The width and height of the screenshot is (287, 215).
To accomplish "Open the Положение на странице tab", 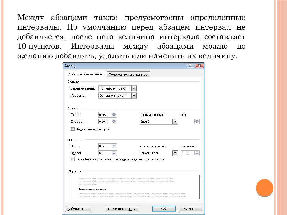I will click(128, 74).
